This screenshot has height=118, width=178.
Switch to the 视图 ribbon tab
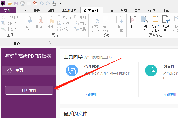coord(123,11)
